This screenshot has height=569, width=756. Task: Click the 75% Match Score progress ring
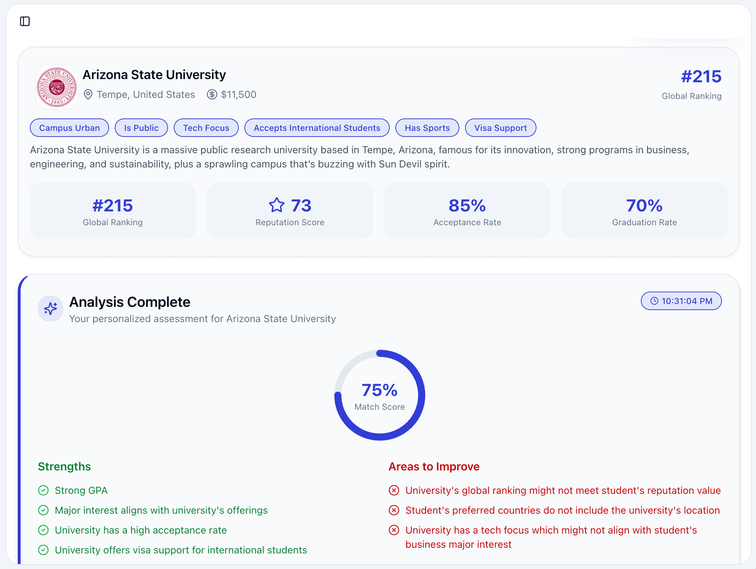coord(380,395)
